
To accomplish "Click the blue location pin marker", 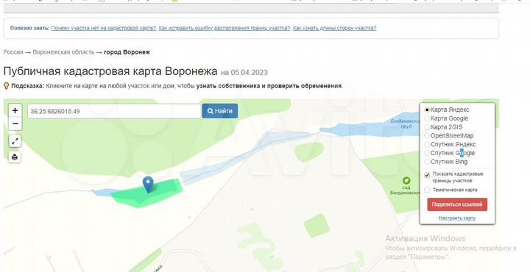I will pyautogui.click(x=148, y=185).
